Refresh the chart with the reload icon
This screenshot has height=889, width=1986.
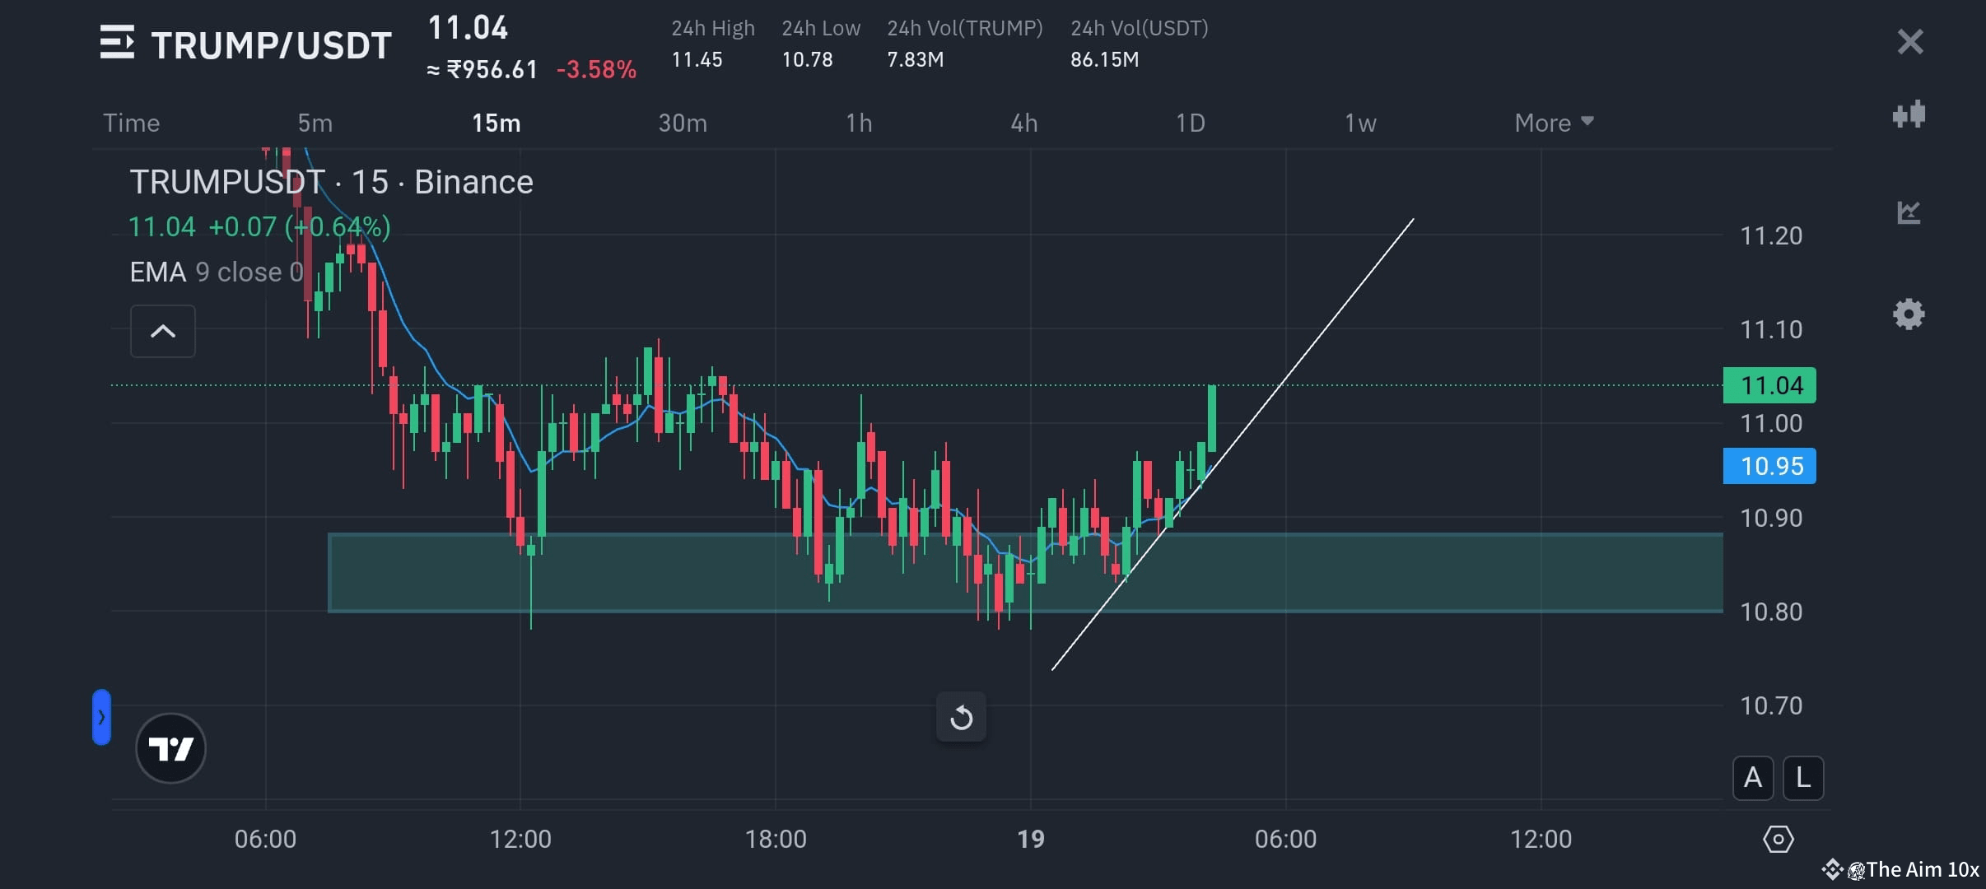point(960,716)
